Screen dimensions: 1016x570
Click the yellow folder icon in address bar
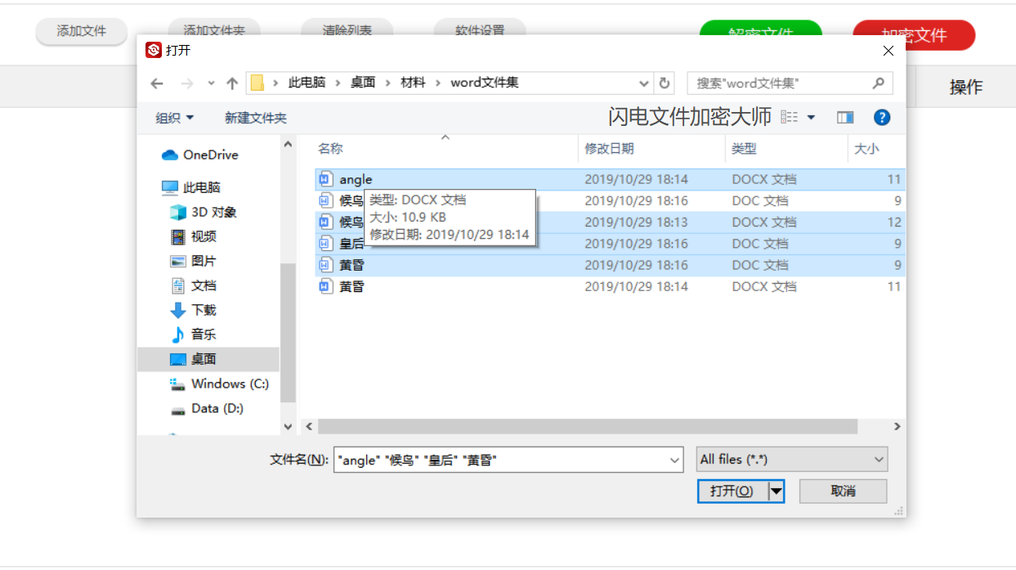pyautogui.click(x=257, y=83)
